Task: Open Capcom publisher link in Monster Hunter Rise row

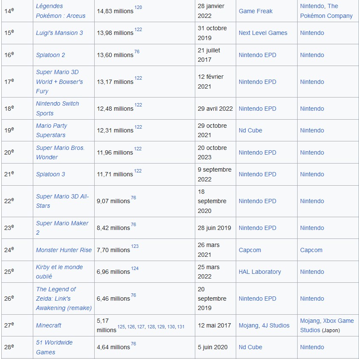Action: click(311, 250)
